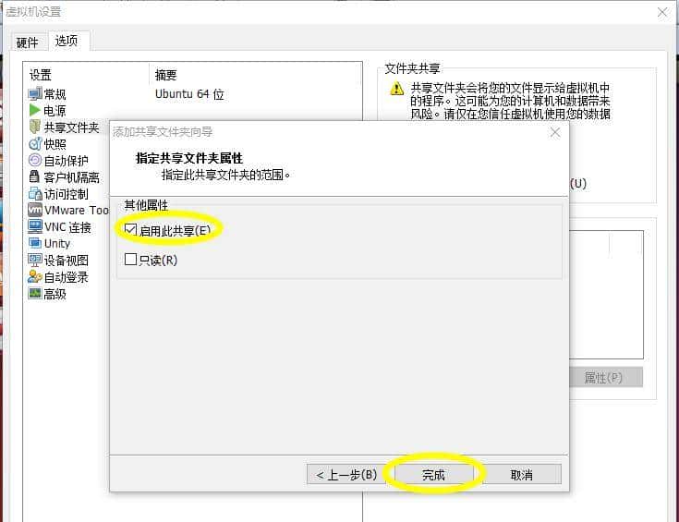Screen dimensions: 679x522
Task: Select VNC 连接 in the settings list
Action: 67,227
